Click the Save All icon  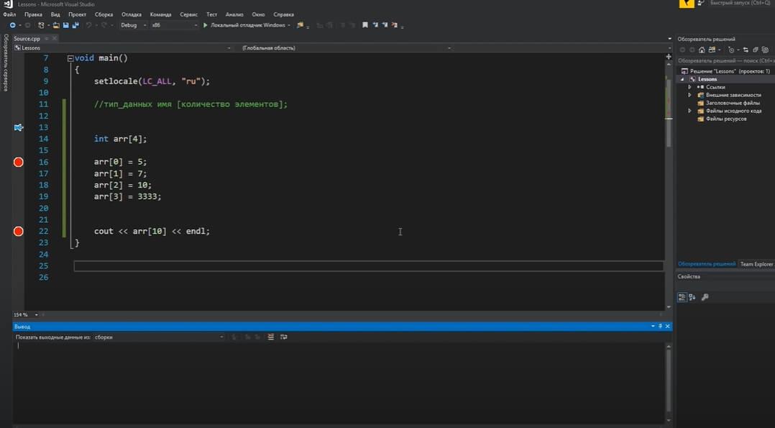75,25
